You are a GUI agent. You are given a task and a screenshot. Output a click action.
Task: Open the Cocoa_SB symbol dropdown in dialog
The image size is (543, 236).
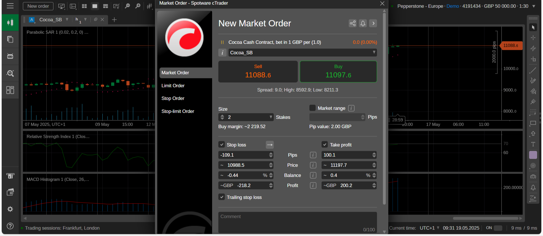[x=374, y=52]
